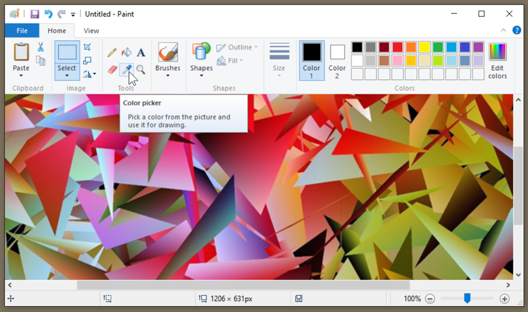Collapse the ribbon with the chevron
This screenshot has height=312, width=528.
(503, 30)
